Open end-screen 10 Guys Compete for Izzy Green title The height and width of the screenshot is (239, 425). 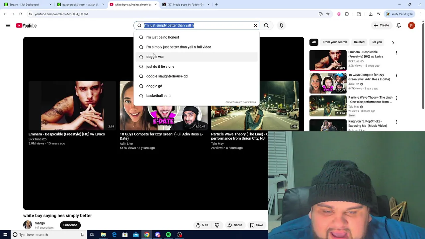[x=161, y=136]
